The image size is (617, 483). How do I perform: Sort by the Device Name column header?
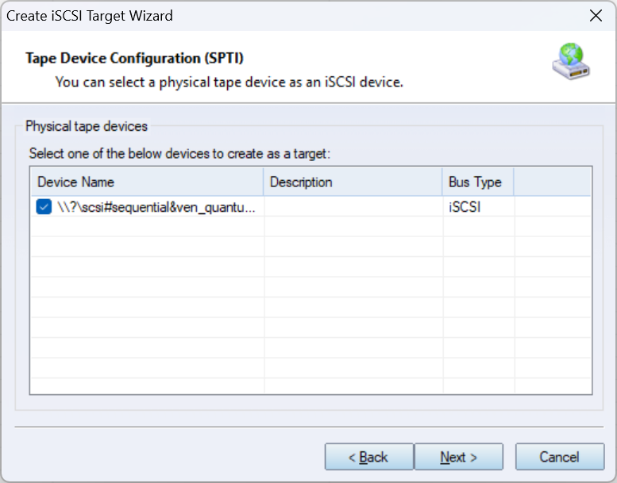pyautogui.click(x=147, y=182)
